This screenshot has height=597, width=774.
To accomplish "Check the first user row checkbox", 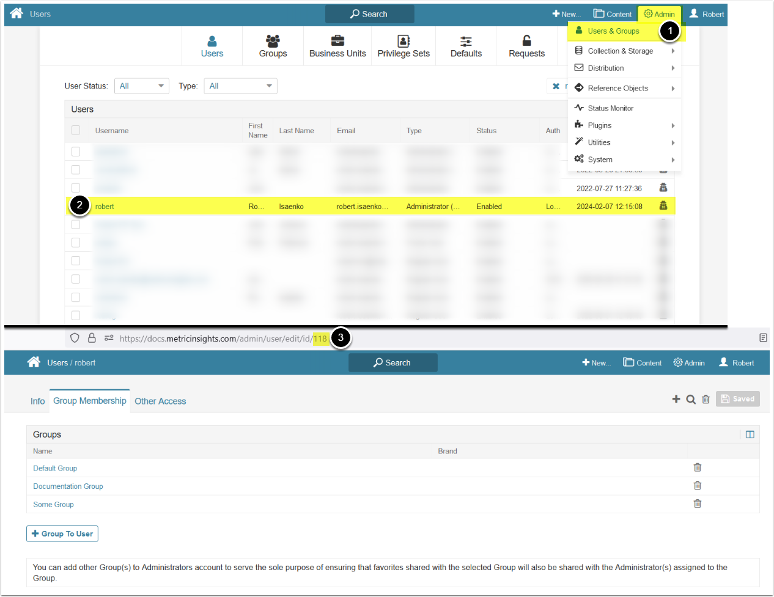I will click(76, 152).
